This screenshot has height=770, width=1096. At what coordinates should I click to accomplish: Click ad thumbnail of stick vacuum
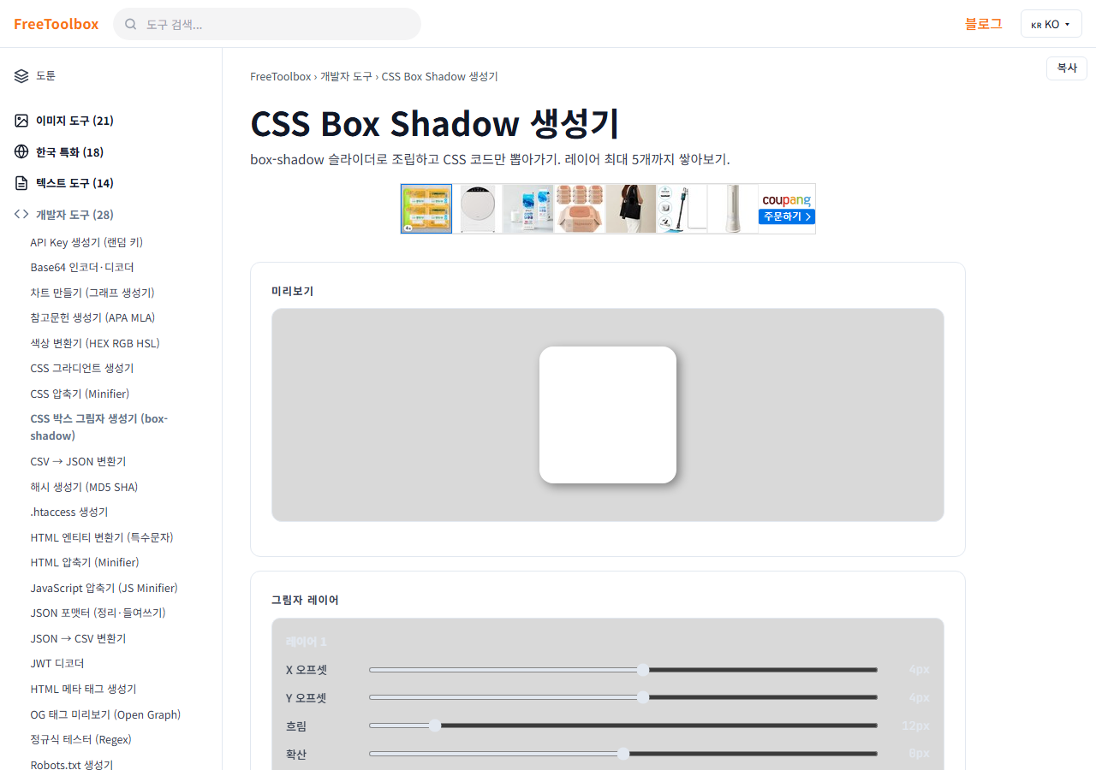(x=682, y=209)
